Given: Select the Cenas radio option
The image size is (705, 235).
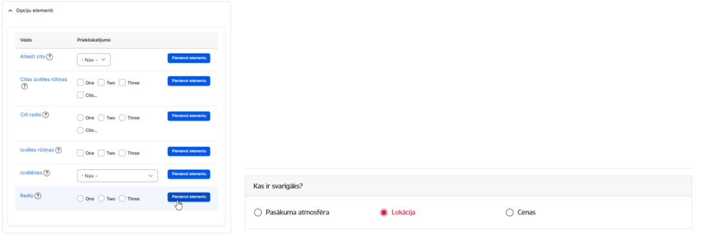Looking at the screenshot, I should pyautogui.click(x=509, y=212).
